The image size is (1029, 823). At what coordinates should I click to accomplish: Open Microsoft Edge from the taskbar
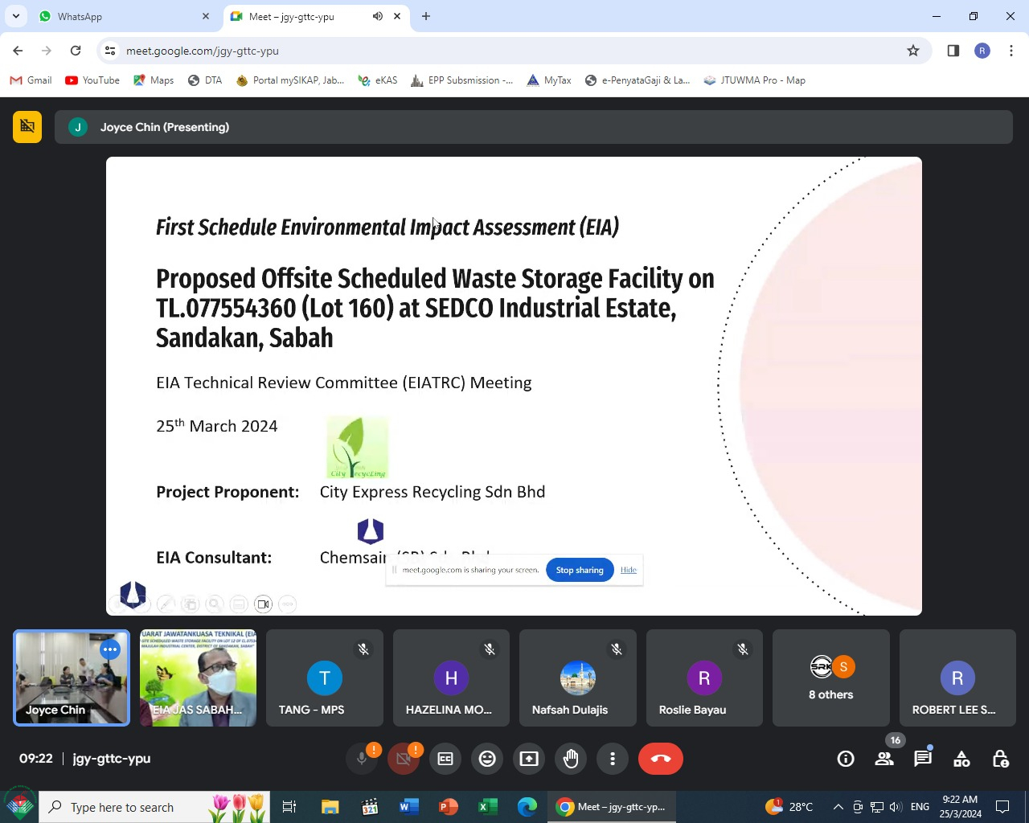tap(527, 807)
